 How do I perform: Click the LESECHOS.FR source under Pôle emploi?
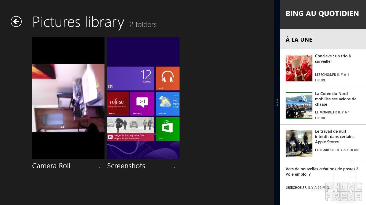coord(296,188)
